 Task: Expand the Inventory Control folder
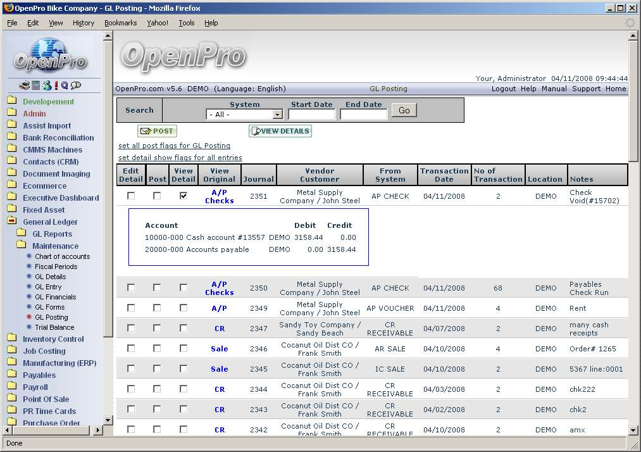[x=12, y=339]
